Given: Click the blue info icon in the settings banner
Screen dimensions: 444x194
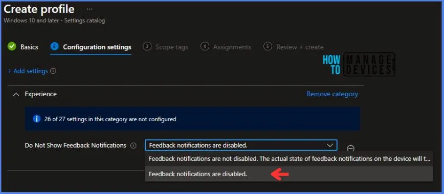Looking at the screenshot, I should click(x=36, y=119).
